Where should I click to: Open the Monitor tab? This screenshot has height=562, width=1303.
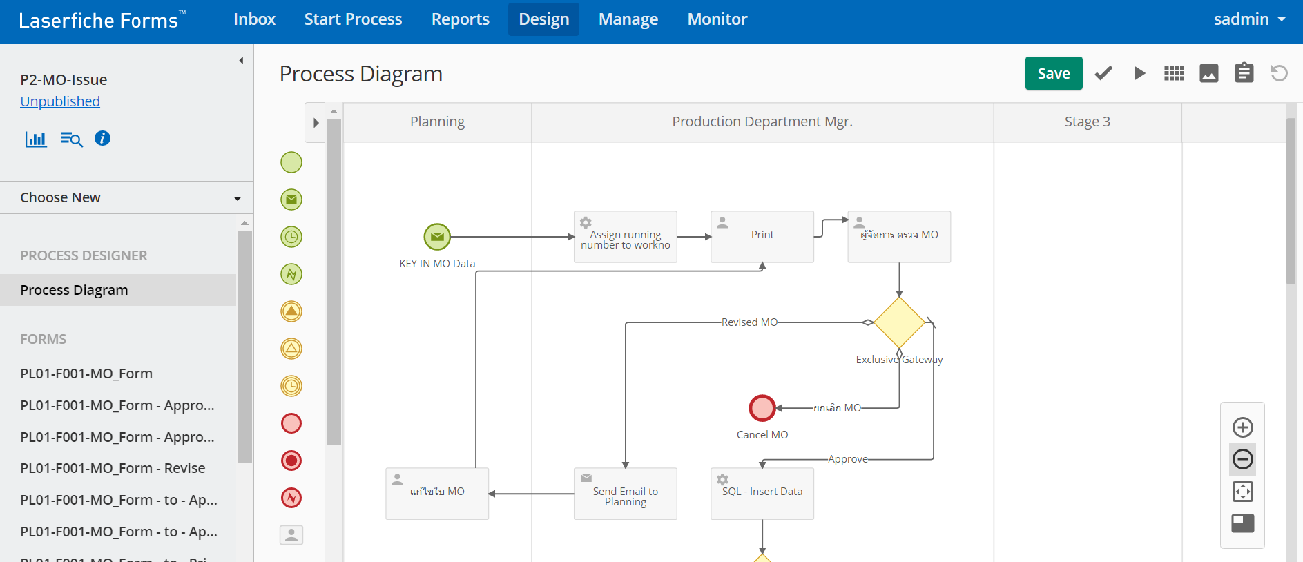(x=717, y=19)
